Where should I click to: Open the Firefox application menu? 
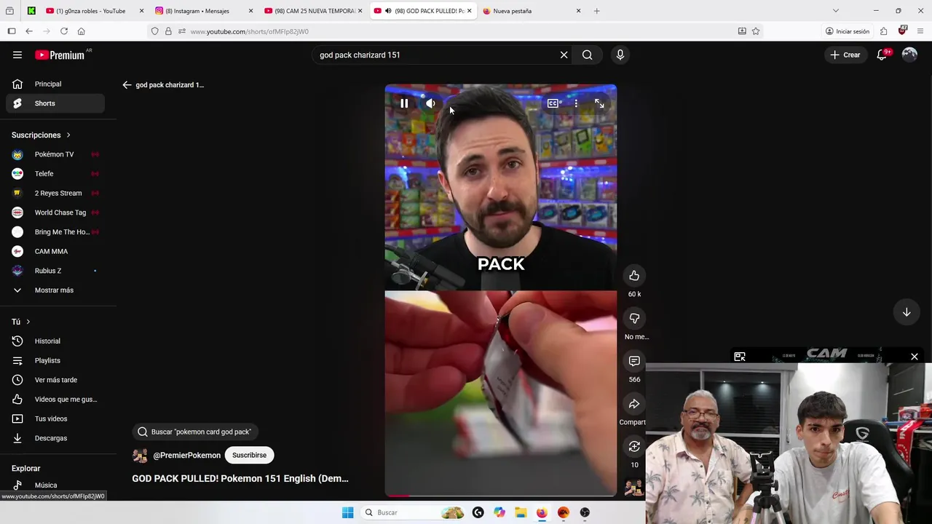pyautogui.click(x=920, y=31)
